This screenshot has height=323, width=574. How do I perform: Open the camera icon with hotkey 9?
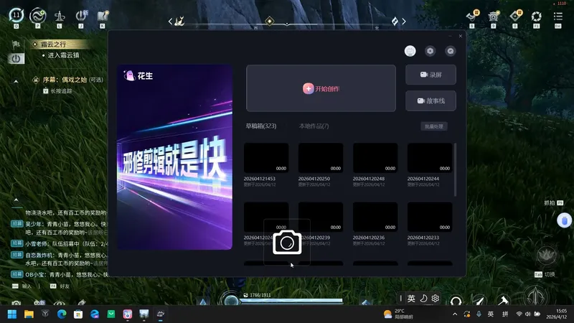click(x=494, y=17)
